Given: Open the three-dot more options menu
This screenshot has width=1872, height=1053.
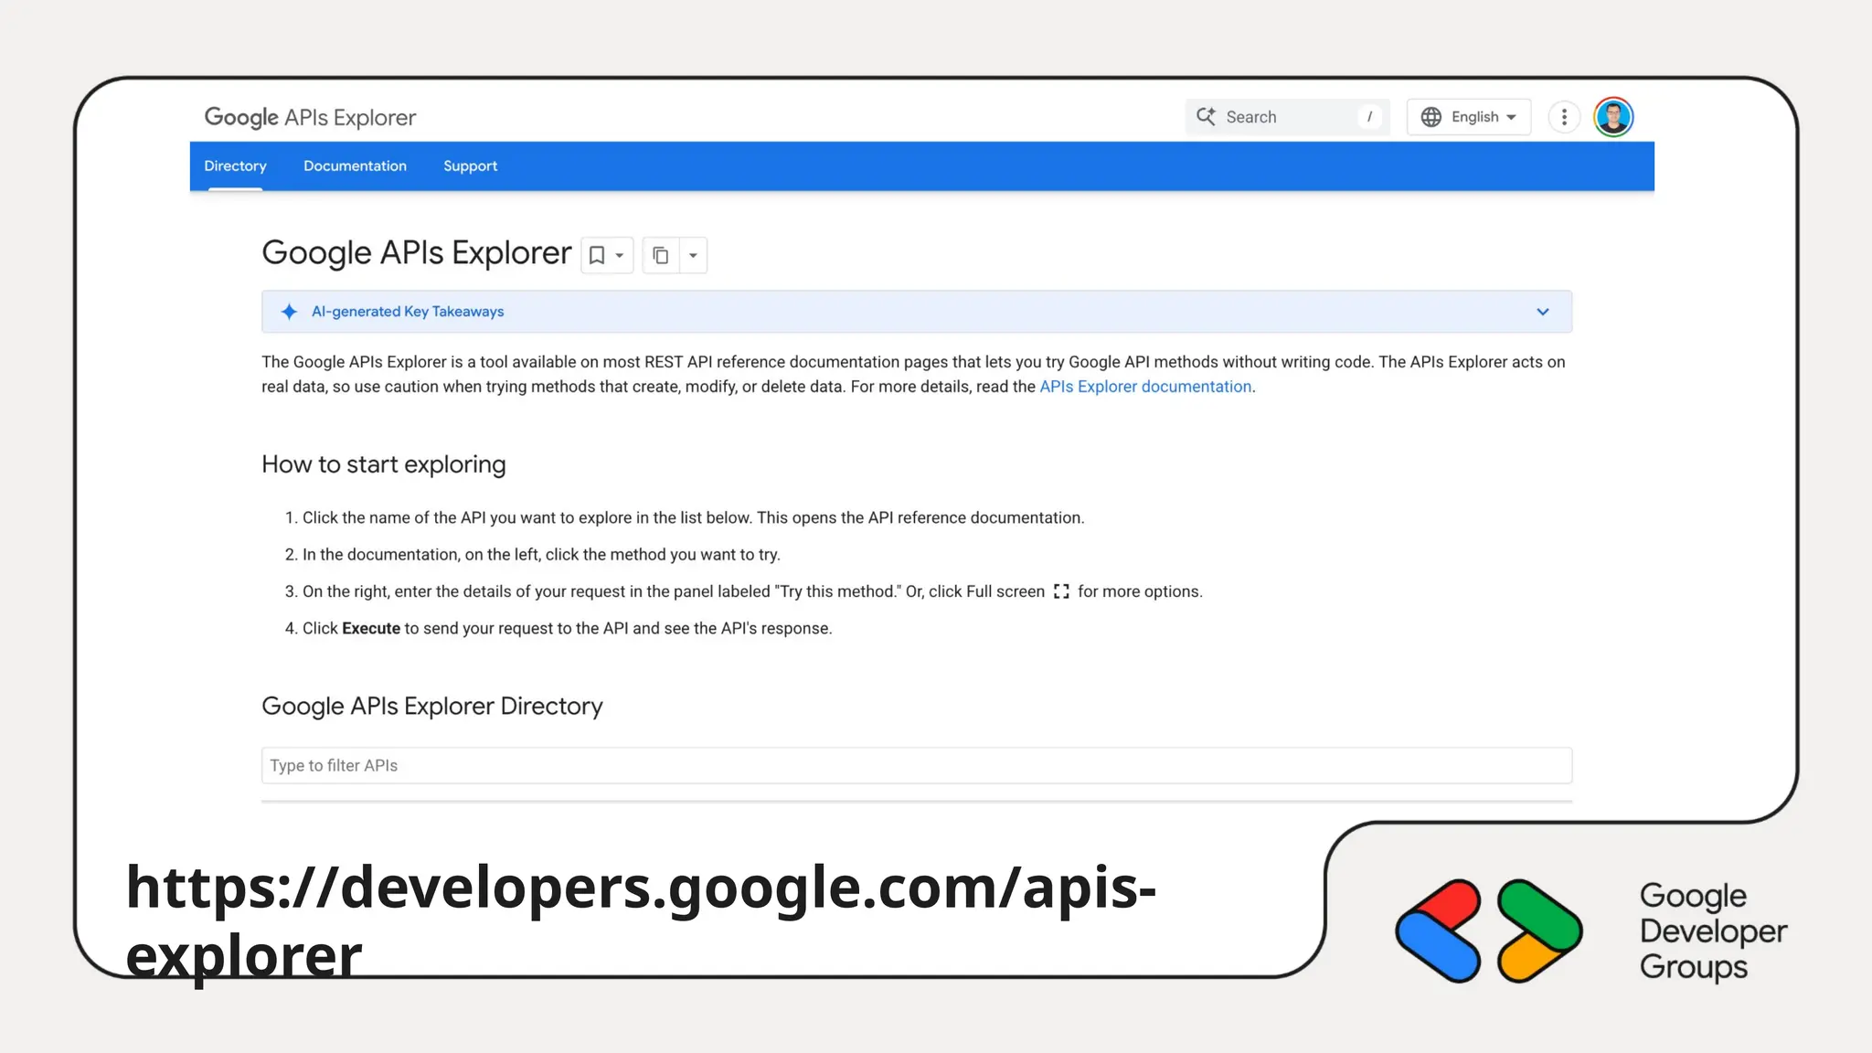Looking at the screenshot, I should pyautogui.click(x=1564, y=117).
